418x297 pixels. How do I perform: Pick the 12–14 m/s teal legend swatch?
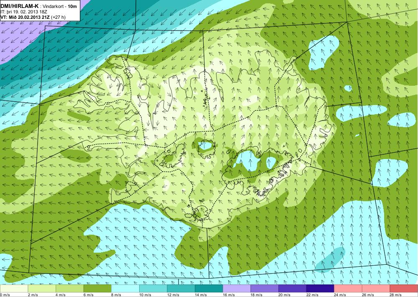(x=181, y=289)
